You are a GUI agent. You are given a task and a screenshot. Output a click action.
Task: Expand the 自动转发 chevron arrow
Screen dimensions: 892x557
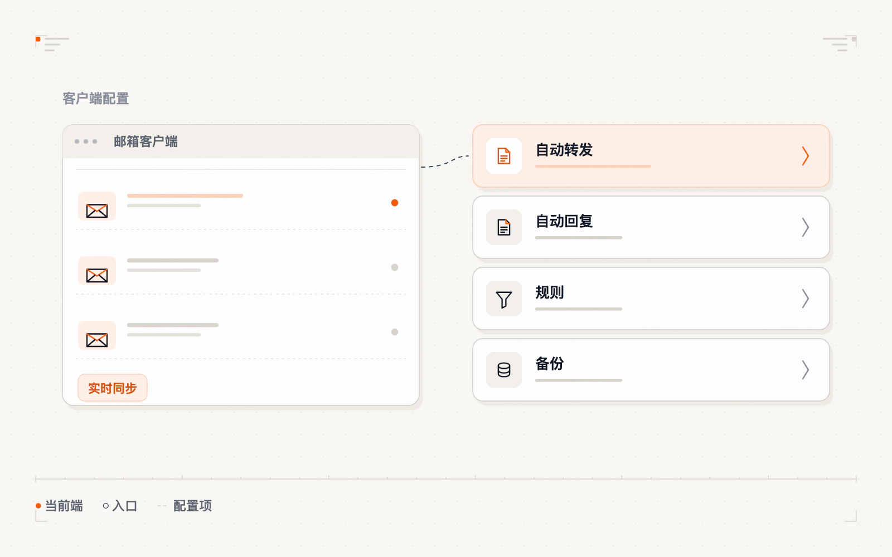[x=805, y=156]
